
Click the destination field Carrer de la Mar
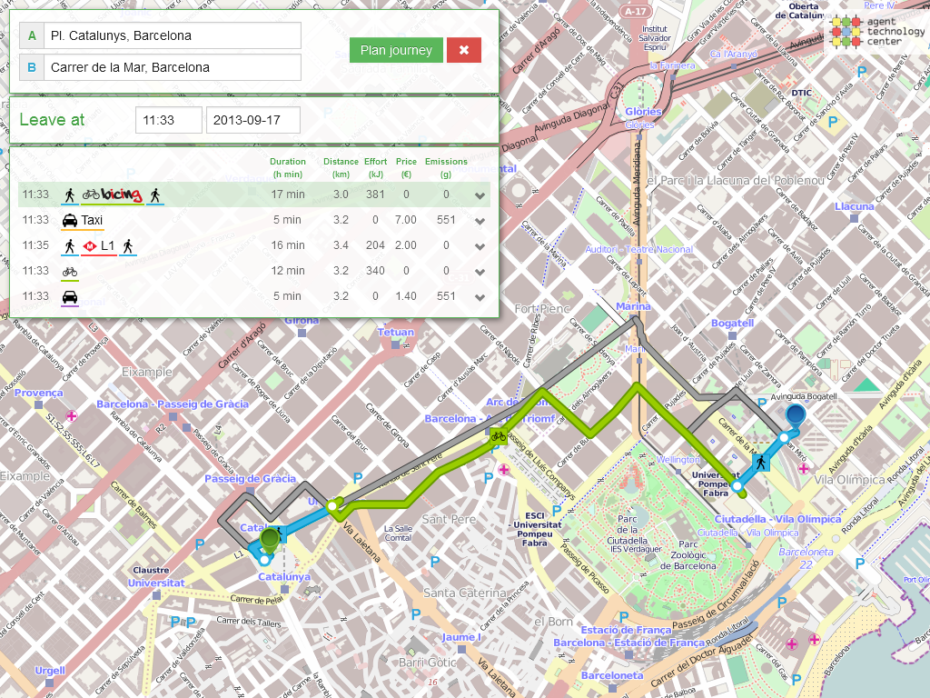pos(173,67)
